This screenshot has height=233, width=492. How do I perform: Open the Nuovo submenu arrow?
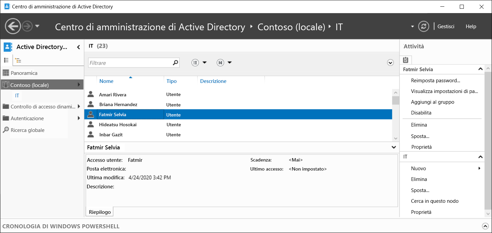pyautogui.click(x=480, y=168)
